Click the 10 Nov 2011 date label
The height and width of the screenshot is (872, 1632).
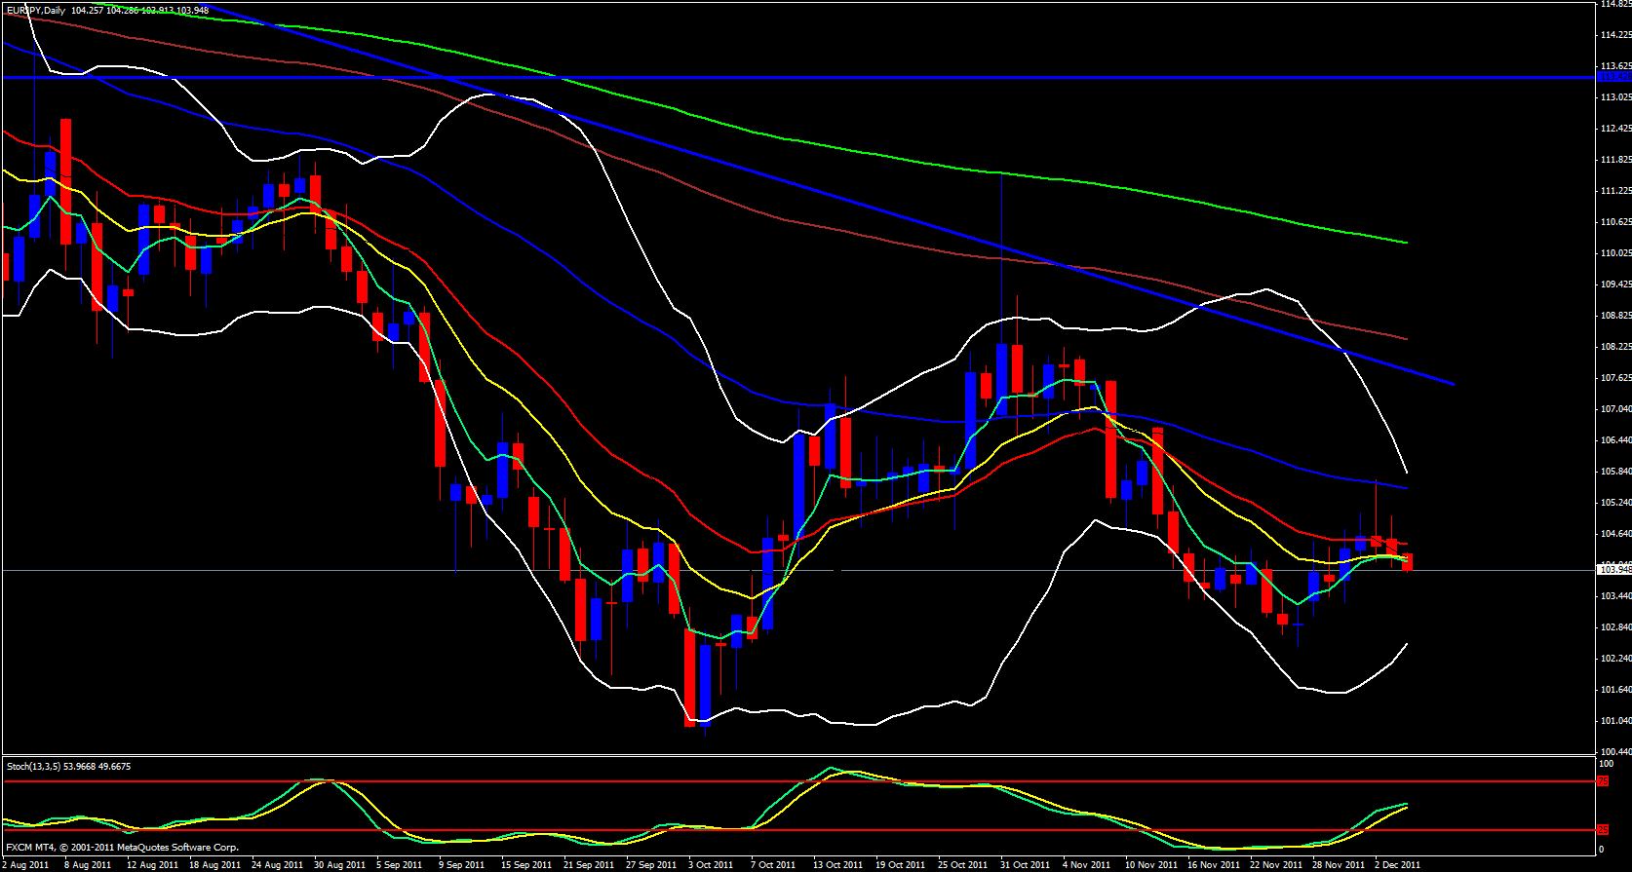(x=1150, y=864)
